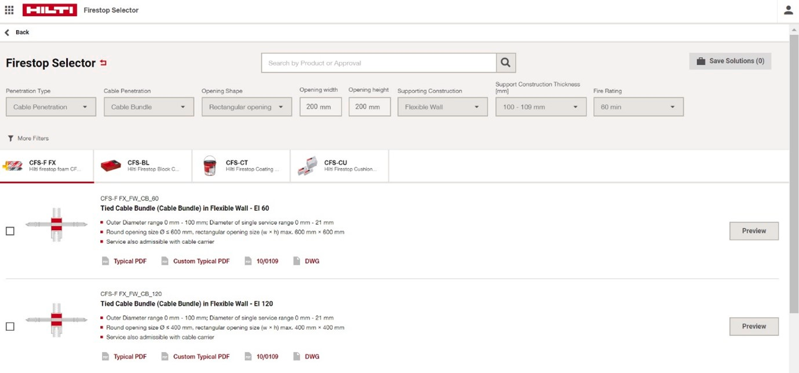Click file icon beside EI 60 DWG

(x=297, y=261)
